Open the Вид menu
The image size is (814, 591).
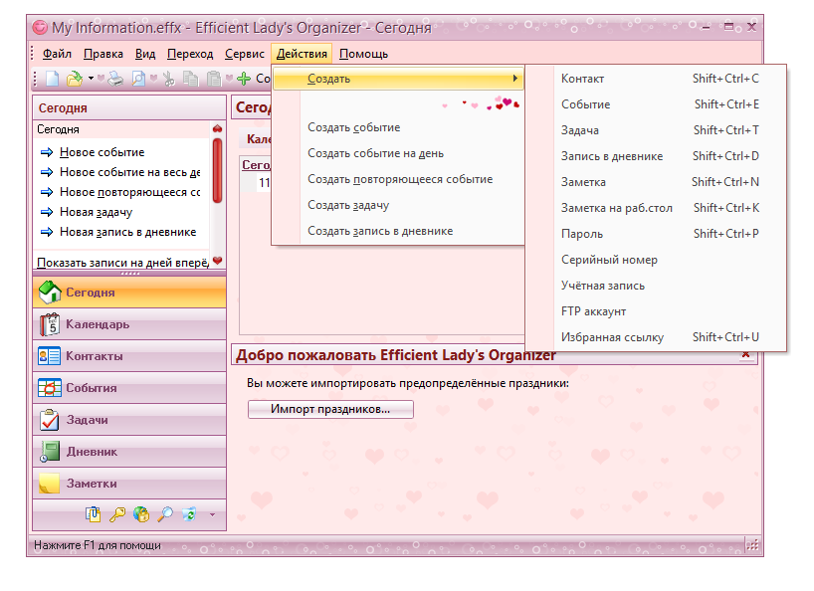coord(145,54)
